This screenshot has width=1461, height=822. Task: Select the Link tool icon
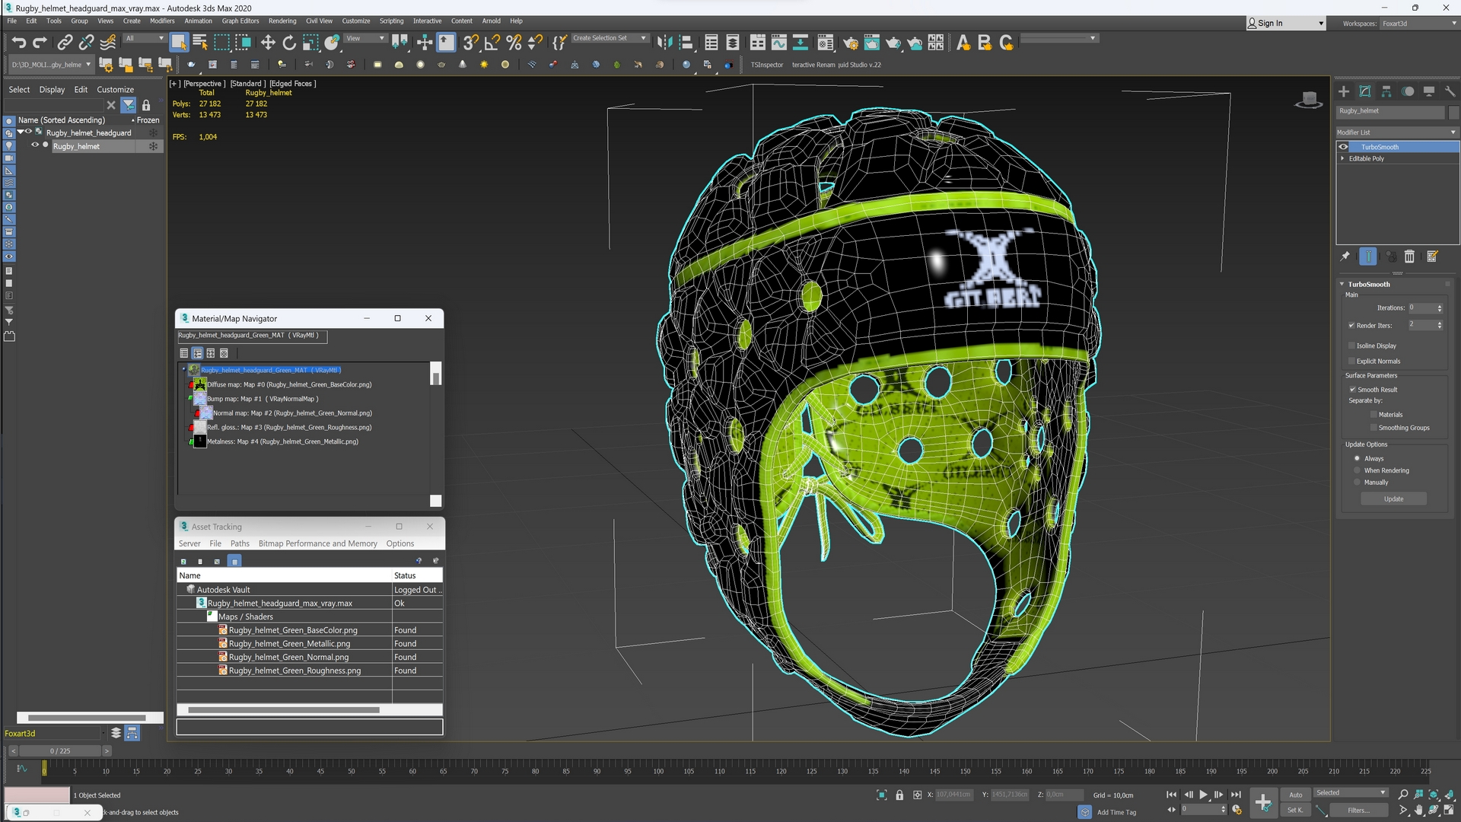pos(65,43)
